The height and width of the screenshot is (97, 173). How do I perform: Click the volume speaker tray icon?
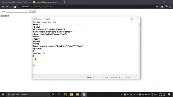point(137,95)
